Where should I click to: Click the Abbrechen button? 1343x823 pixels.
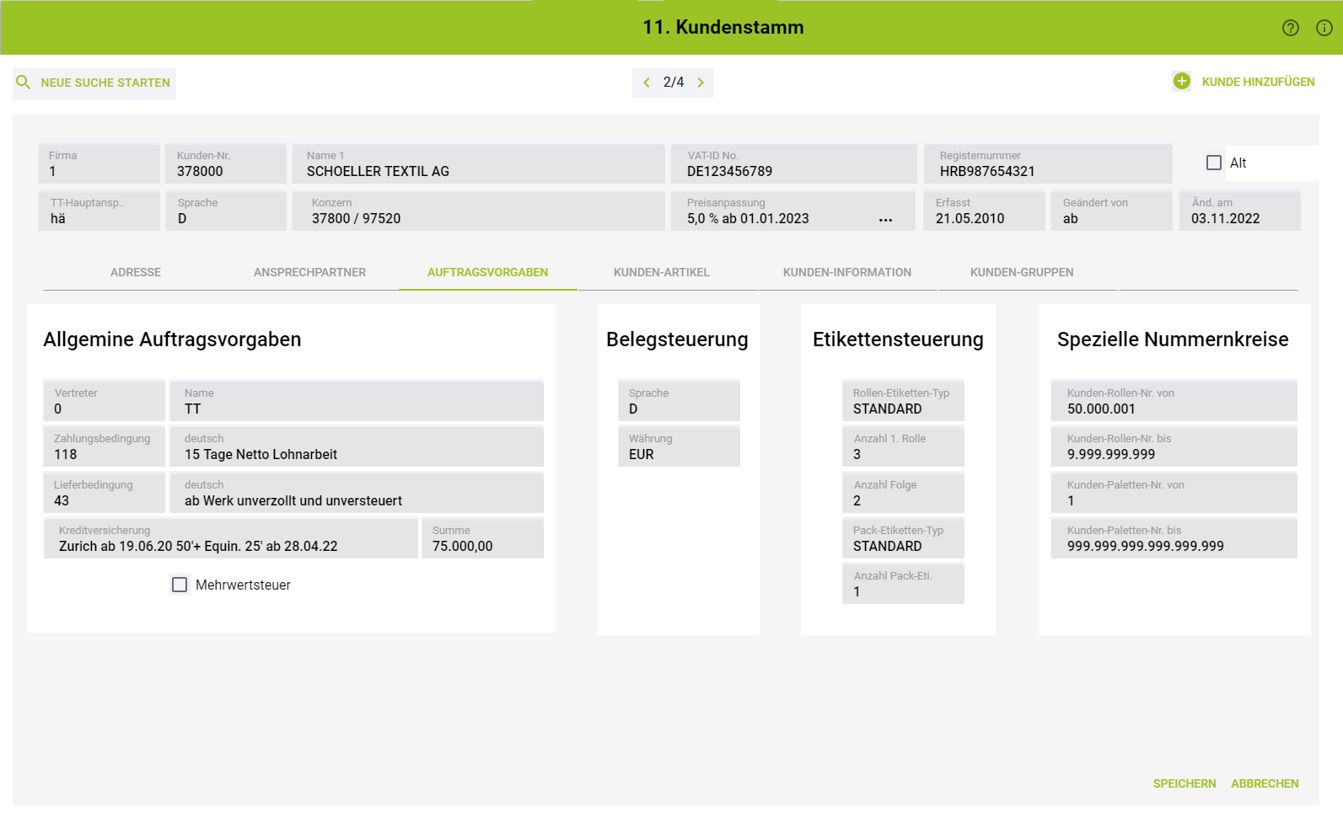(1264, 783)
